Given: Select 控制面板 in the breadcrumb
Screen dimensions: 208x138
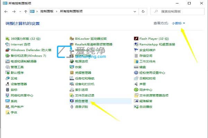Looking at the screenshot, I should (x=47, y=11).
